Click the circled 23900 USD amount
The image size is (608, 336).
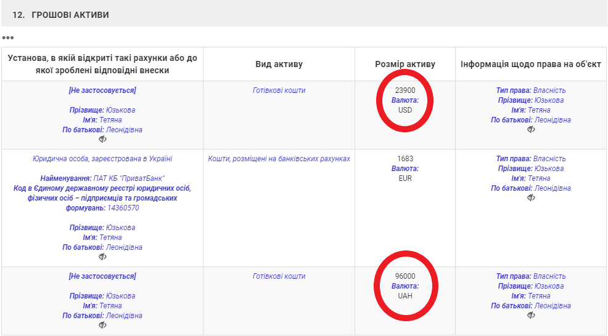[x=405, y=90]
